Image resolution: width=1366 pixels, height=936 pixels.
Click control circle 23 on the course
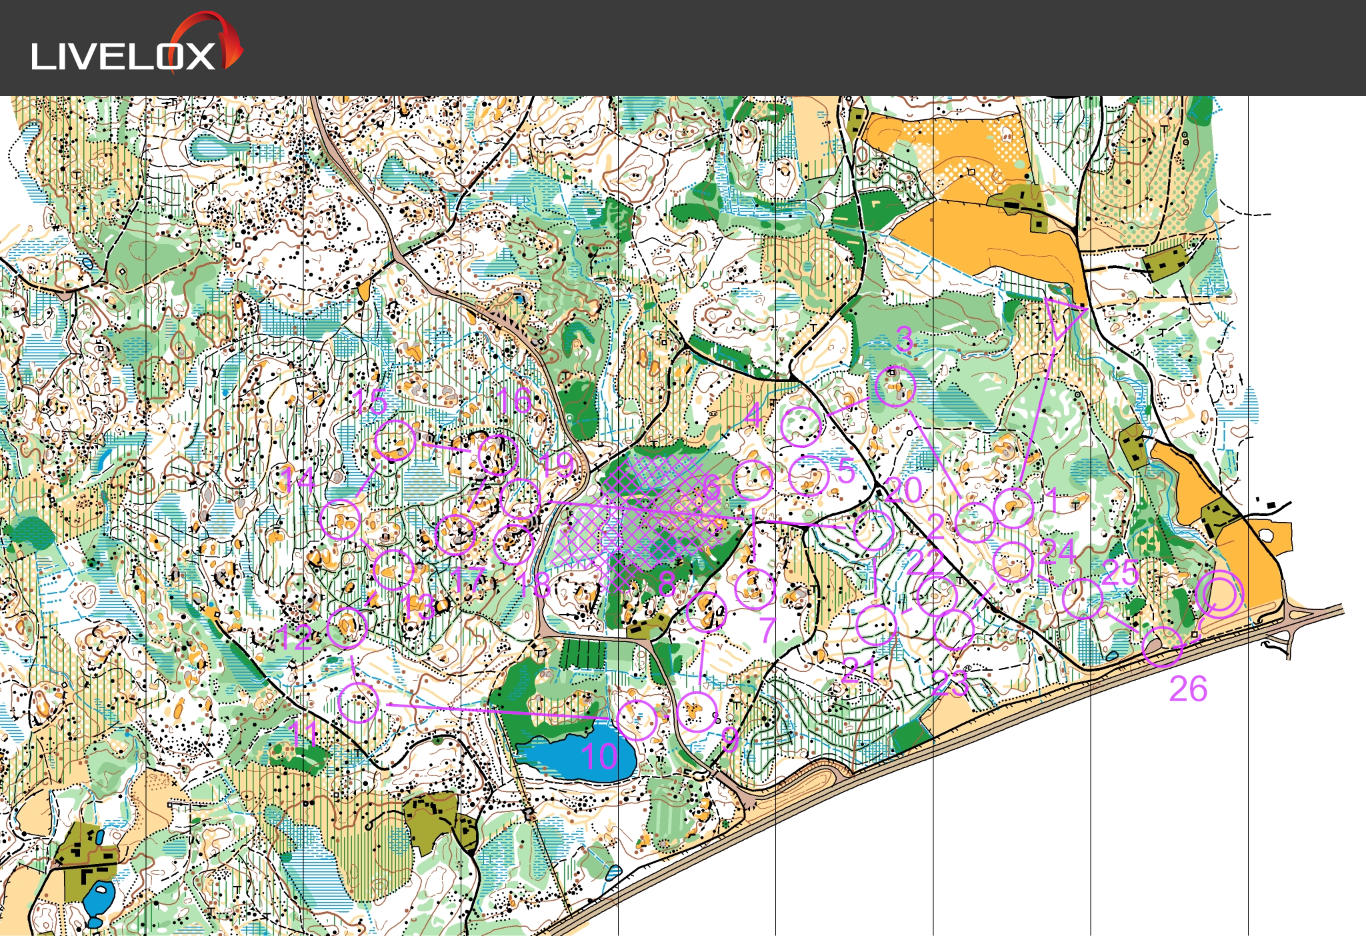click(x=954, y=629)
